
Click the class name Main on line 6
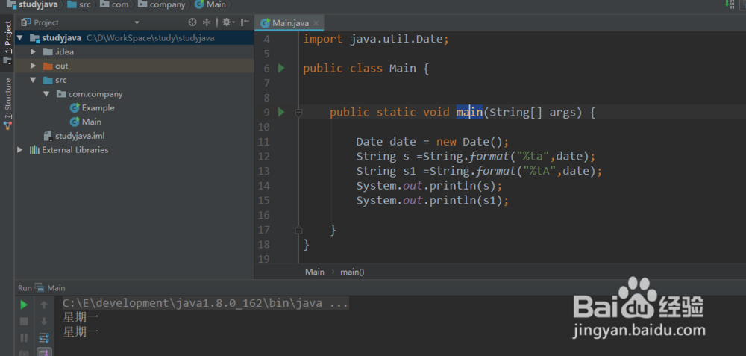click(x=403, y=68)
